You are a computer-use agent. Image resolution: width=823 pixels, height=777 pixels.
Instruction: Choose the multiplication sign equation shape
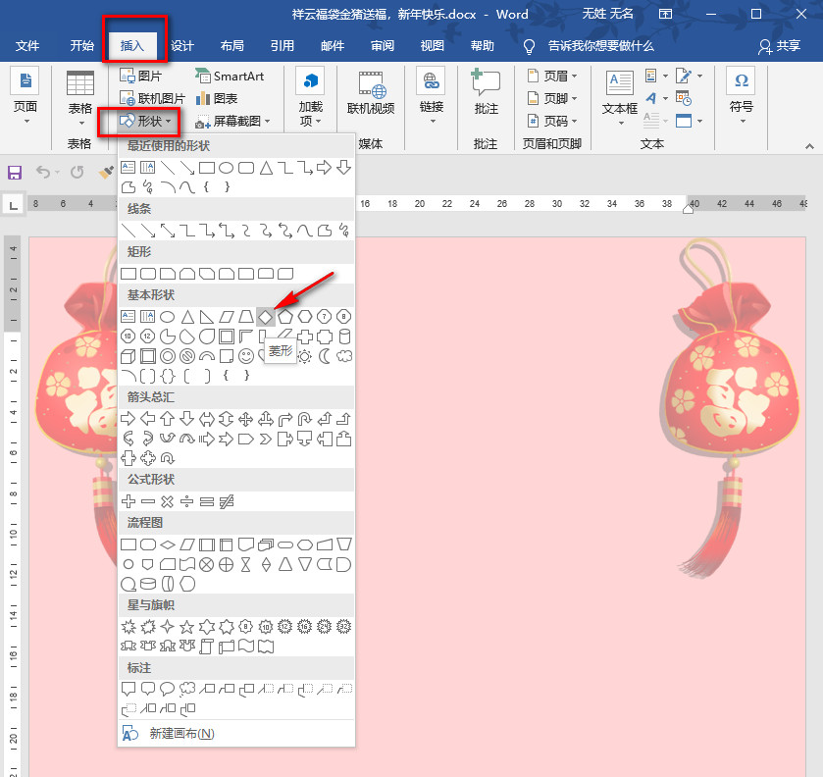coord(167,501)
